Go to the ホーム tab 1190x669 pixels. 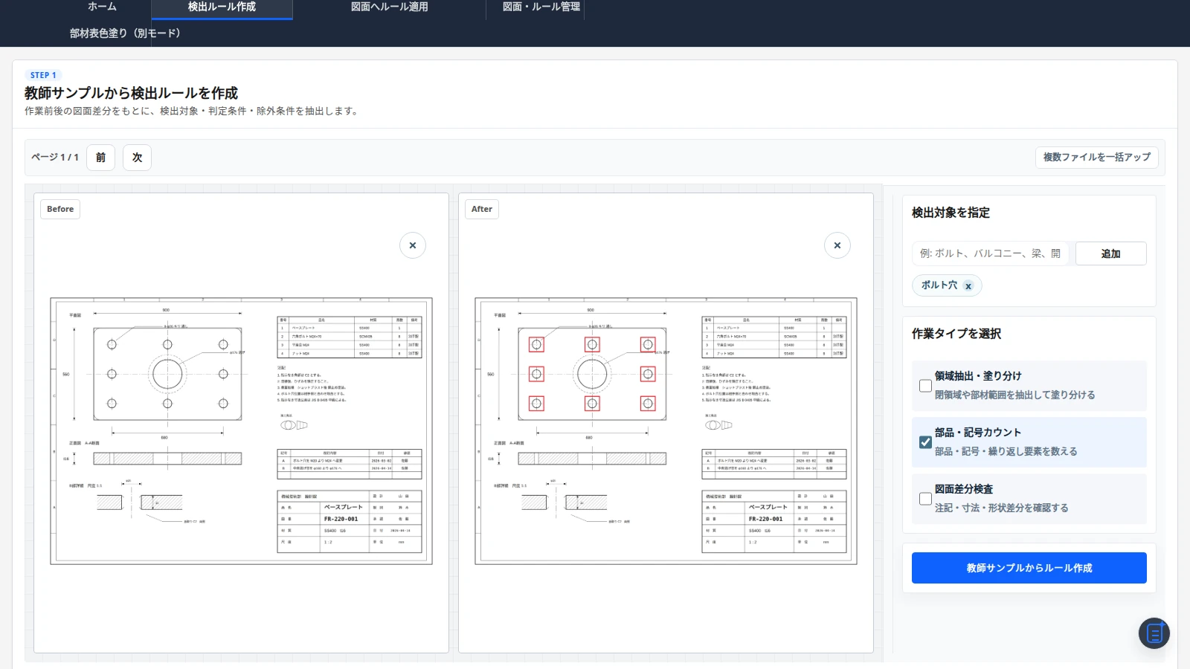coord(102,7)
